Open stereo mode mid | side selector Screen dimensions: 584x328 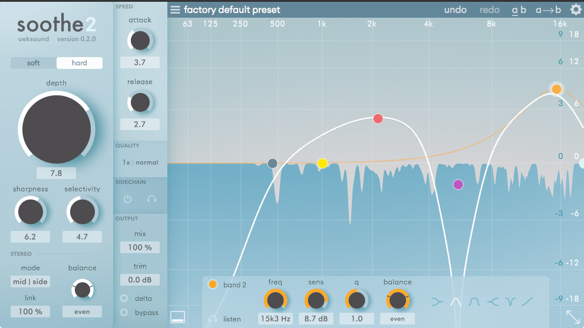click(30, 281)
